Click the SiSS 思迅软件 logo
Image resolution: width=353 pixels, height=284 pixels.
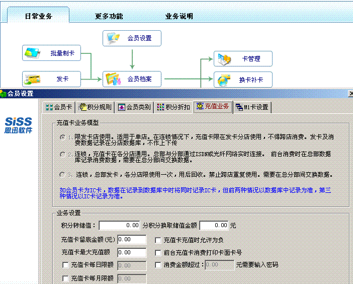pos(19,125)
